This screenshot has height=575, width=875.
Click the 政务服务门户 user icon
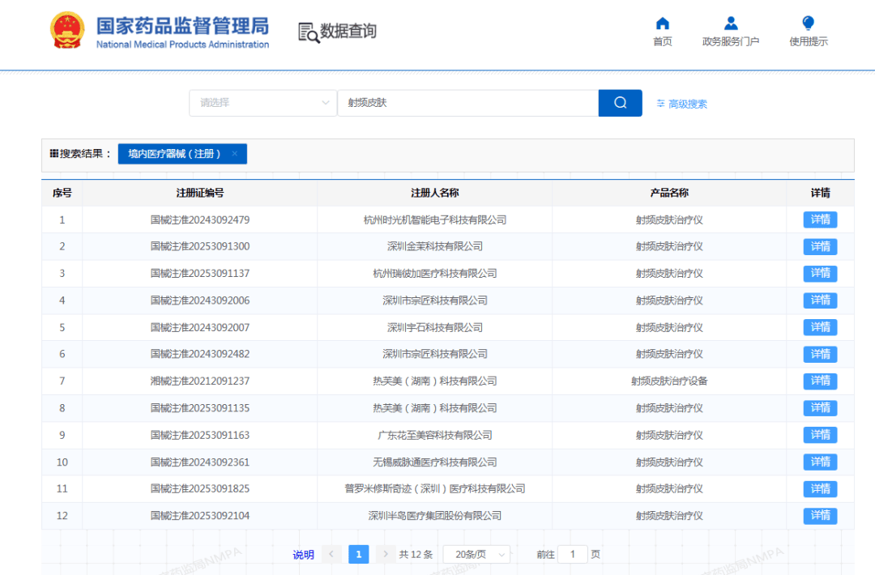730,23
